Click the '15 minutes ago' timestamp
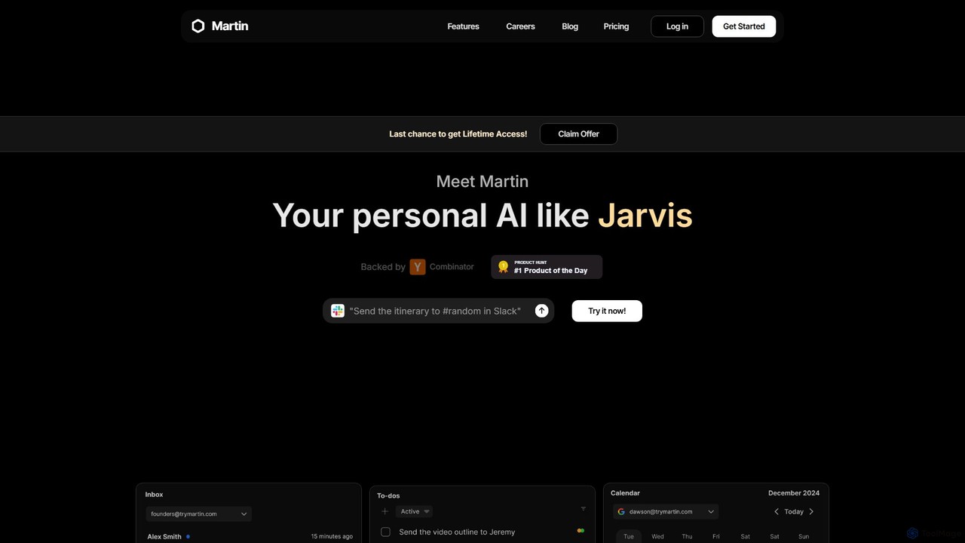965x543 pixels. click(332, 536)
